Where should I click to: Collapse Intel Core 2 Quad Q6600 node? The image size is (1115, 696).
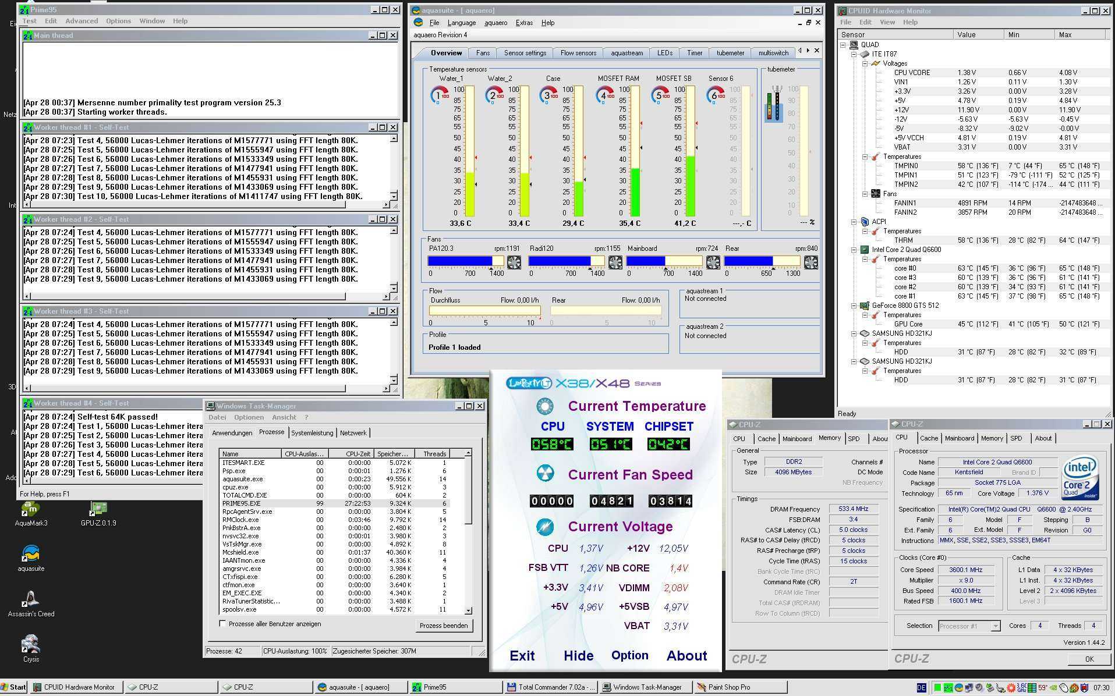coord(854,250)
